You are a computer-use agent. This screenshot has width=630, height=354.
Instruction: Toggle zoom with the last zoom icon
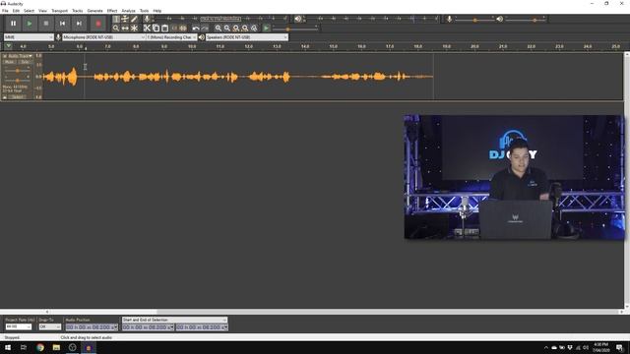[254, 29]
